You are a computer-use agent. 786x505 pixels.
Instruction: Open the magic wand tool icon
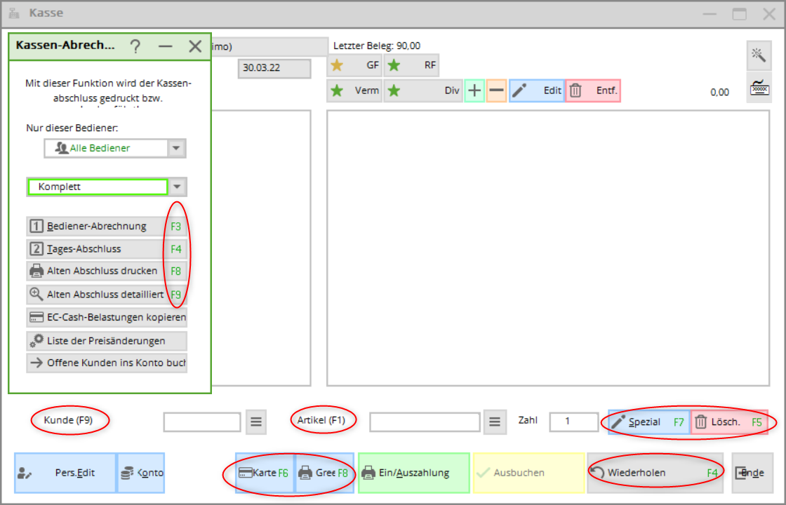click(x=759, y=55)
